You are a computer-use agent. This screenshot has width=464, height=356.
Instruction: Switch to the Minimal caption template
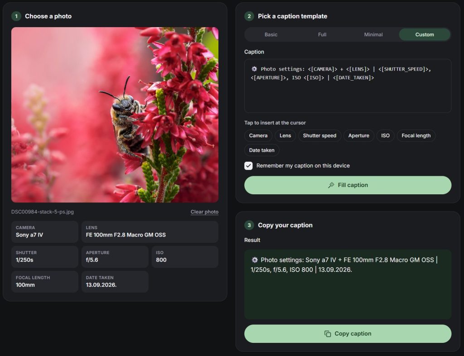373,34
